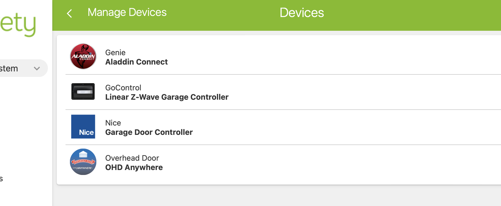The height and width of the screenshot is (206, 501).
Task: Click the GoControl manufacturer label
Action: tap(123, 88)
